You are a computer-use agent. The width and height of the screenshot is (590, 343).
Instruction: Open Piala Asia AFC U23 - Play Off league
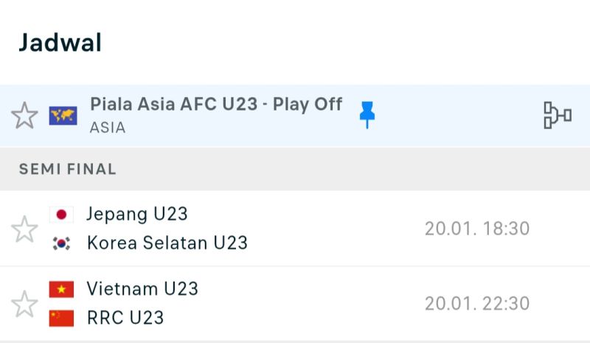(x=216, y=105)
